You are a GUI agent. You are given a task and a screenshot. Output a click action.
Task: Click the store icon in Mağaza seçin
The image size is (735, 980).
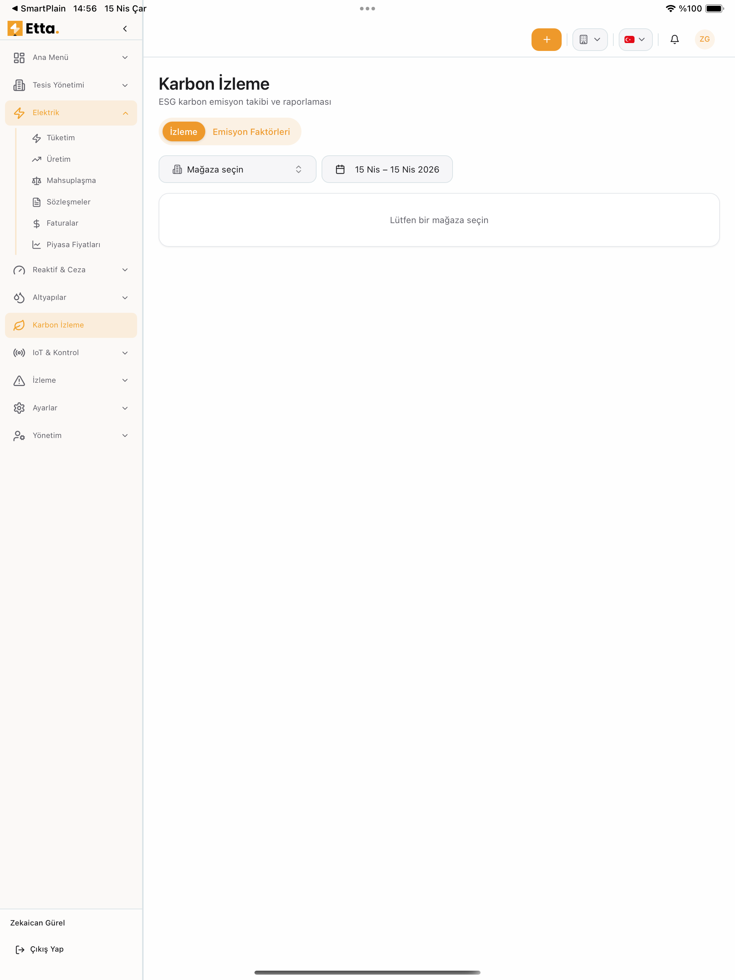pos(177,169)
